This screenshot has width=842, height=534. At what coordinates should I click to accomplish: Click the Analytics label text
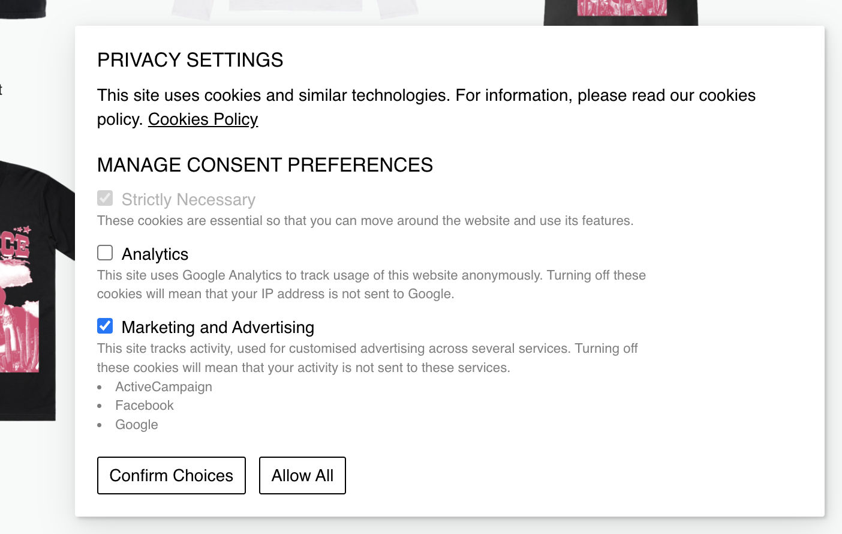coord(155,254)
